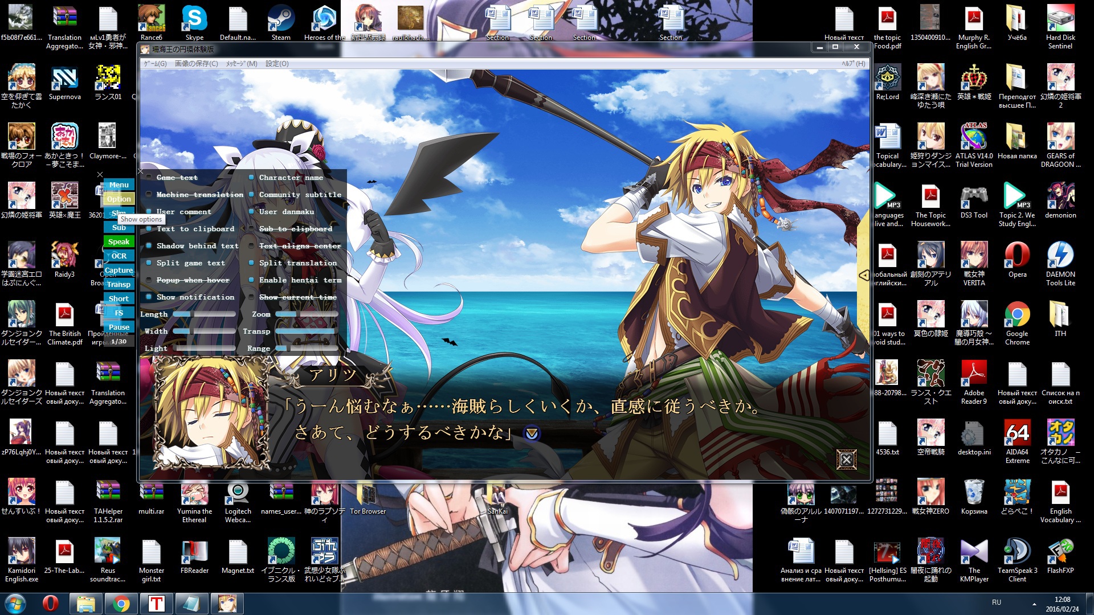This screenshot has width=1094, height=615.
Task: Enable the Game text option
Action: click(149, 178)
